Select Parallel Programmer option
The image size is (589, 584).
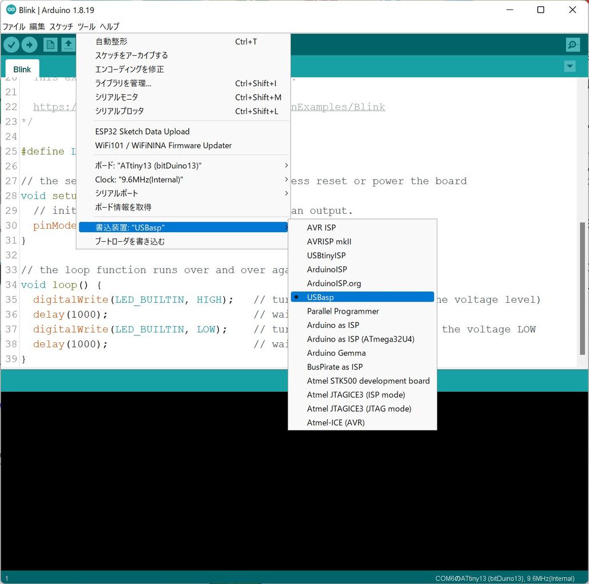coord(363,311)
